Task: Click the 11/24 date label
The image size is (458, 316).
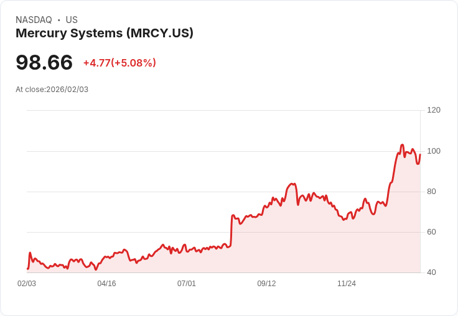Action: pos(347,284)
